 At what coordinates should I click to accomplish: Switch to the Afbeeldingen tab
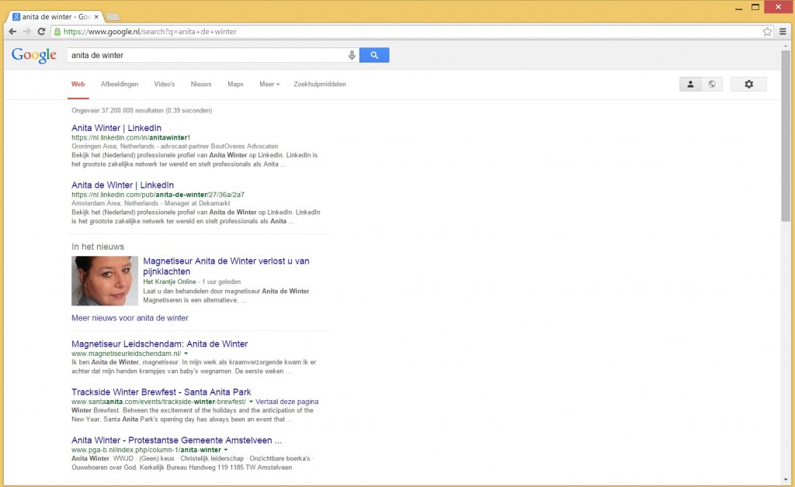click(119, 84)
